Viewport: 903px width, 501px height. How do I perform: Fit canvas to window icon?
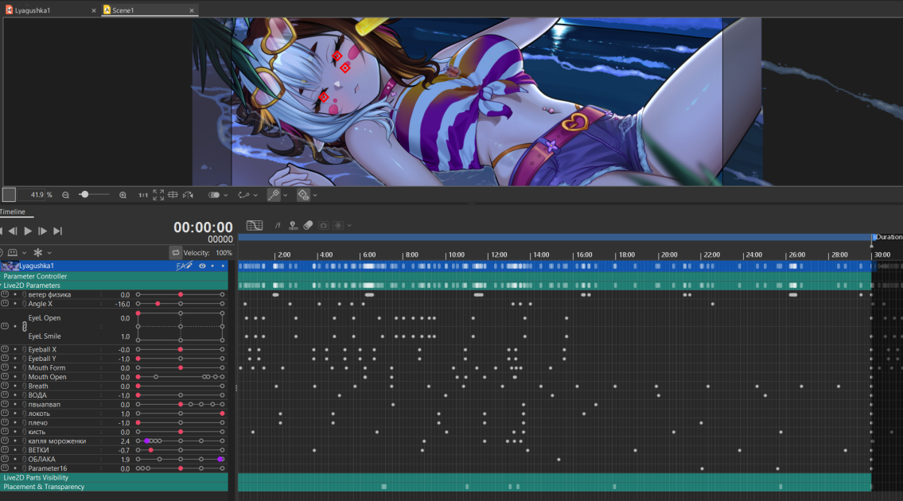(x=158, y=195)
